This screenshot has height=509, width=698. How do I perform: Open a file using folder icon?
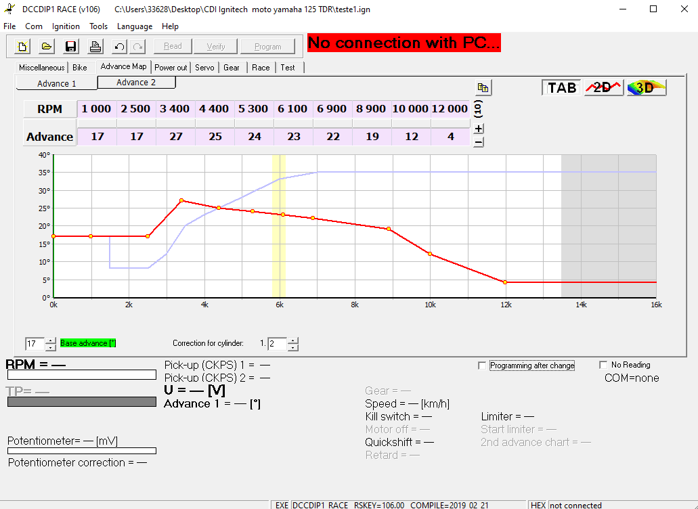coord(46,46)
